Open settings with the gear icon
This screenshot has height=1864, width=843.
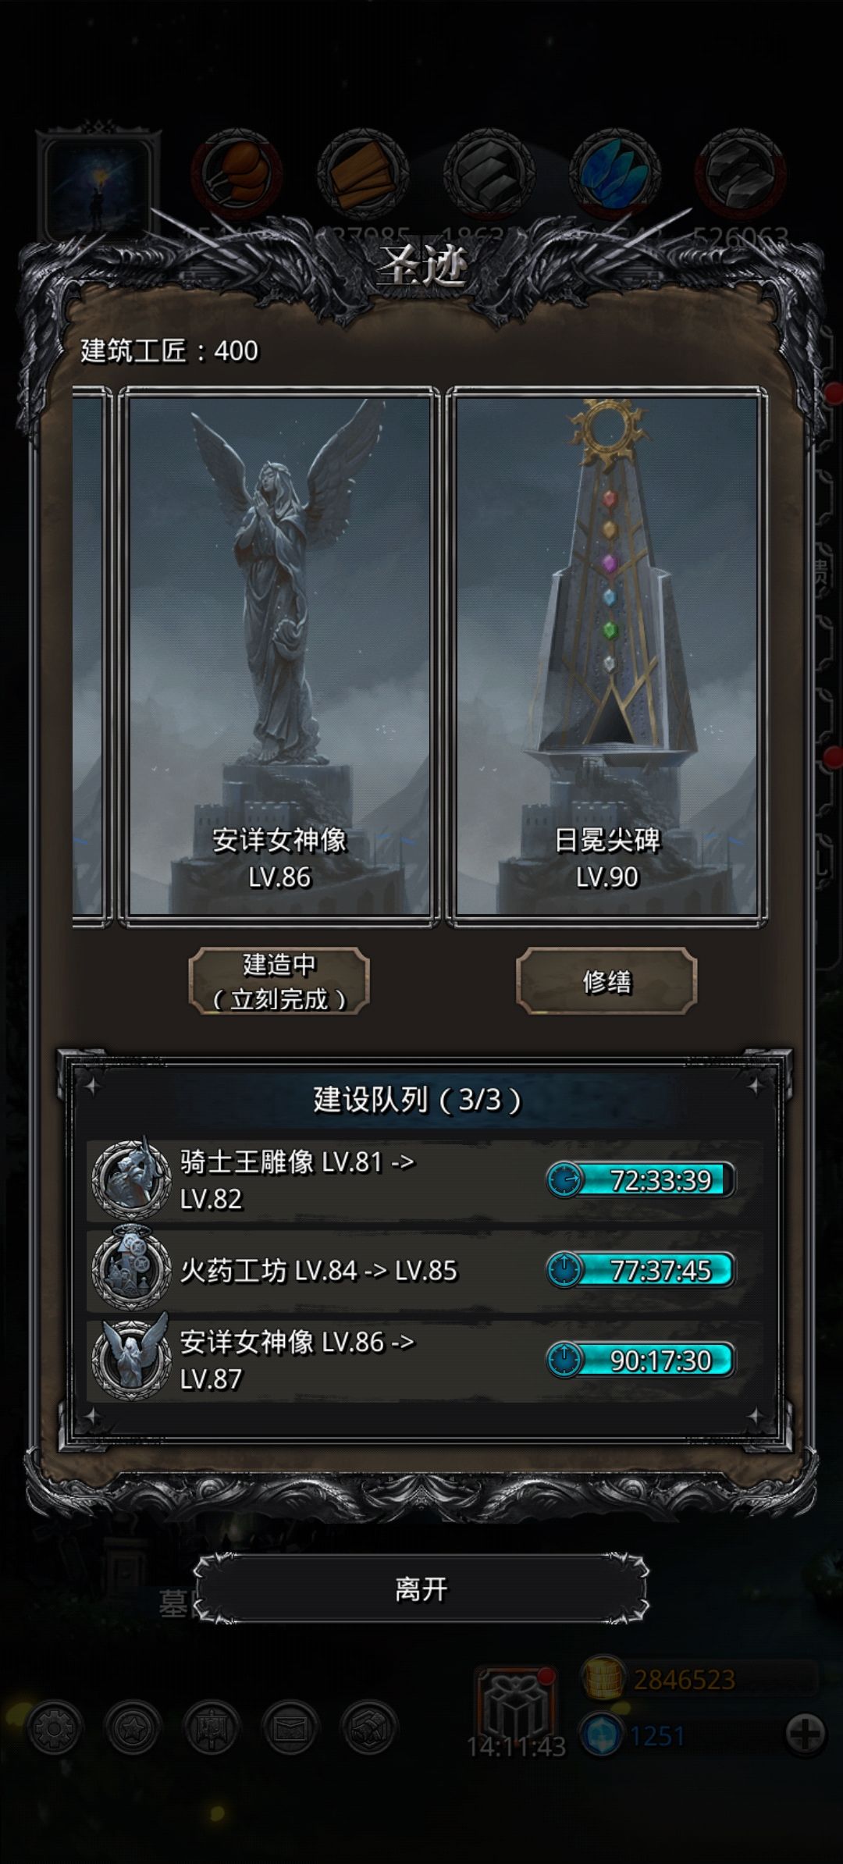(x=54, y=1728)
